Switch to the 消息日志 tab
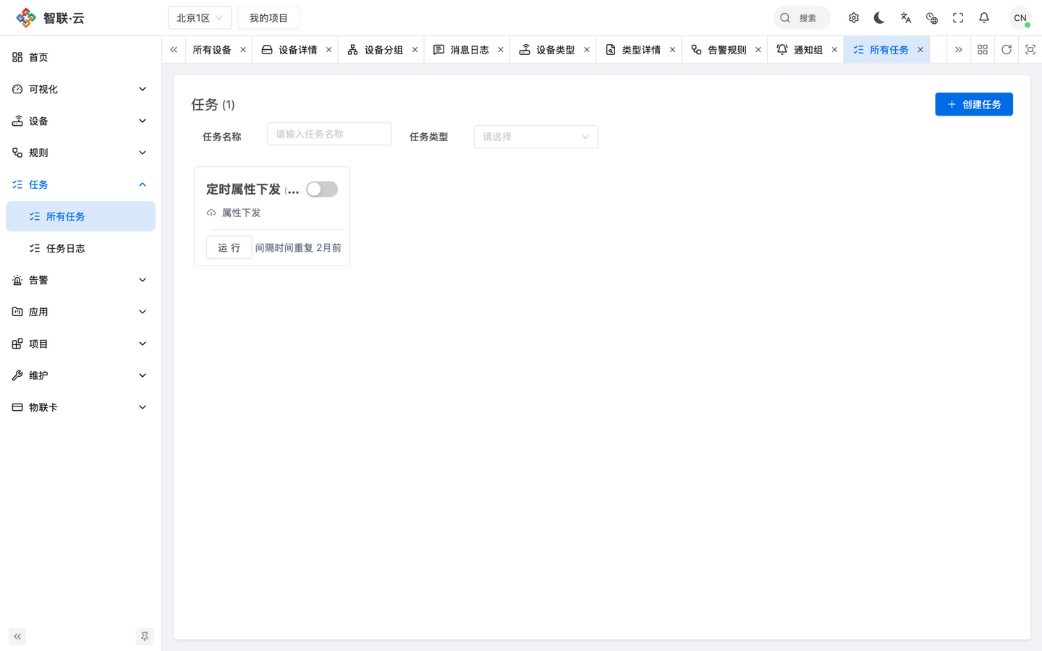 469,50
